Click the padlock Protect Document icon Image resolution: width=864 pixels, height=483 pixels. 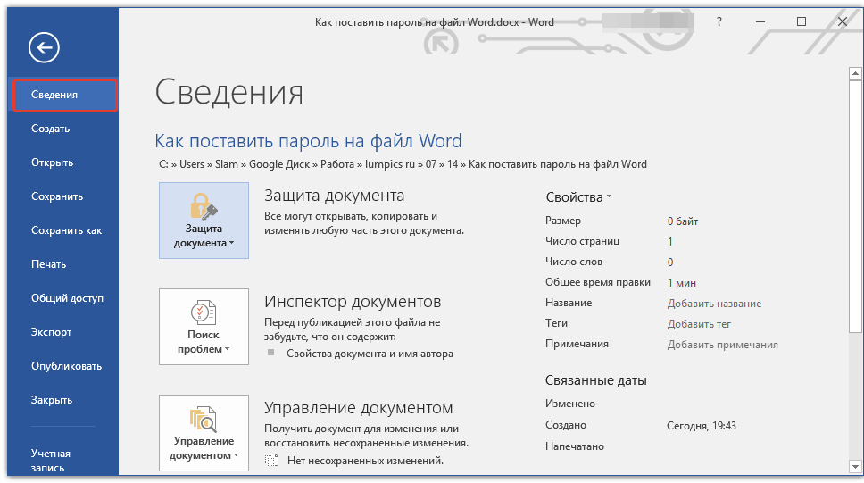pos(204,207)
